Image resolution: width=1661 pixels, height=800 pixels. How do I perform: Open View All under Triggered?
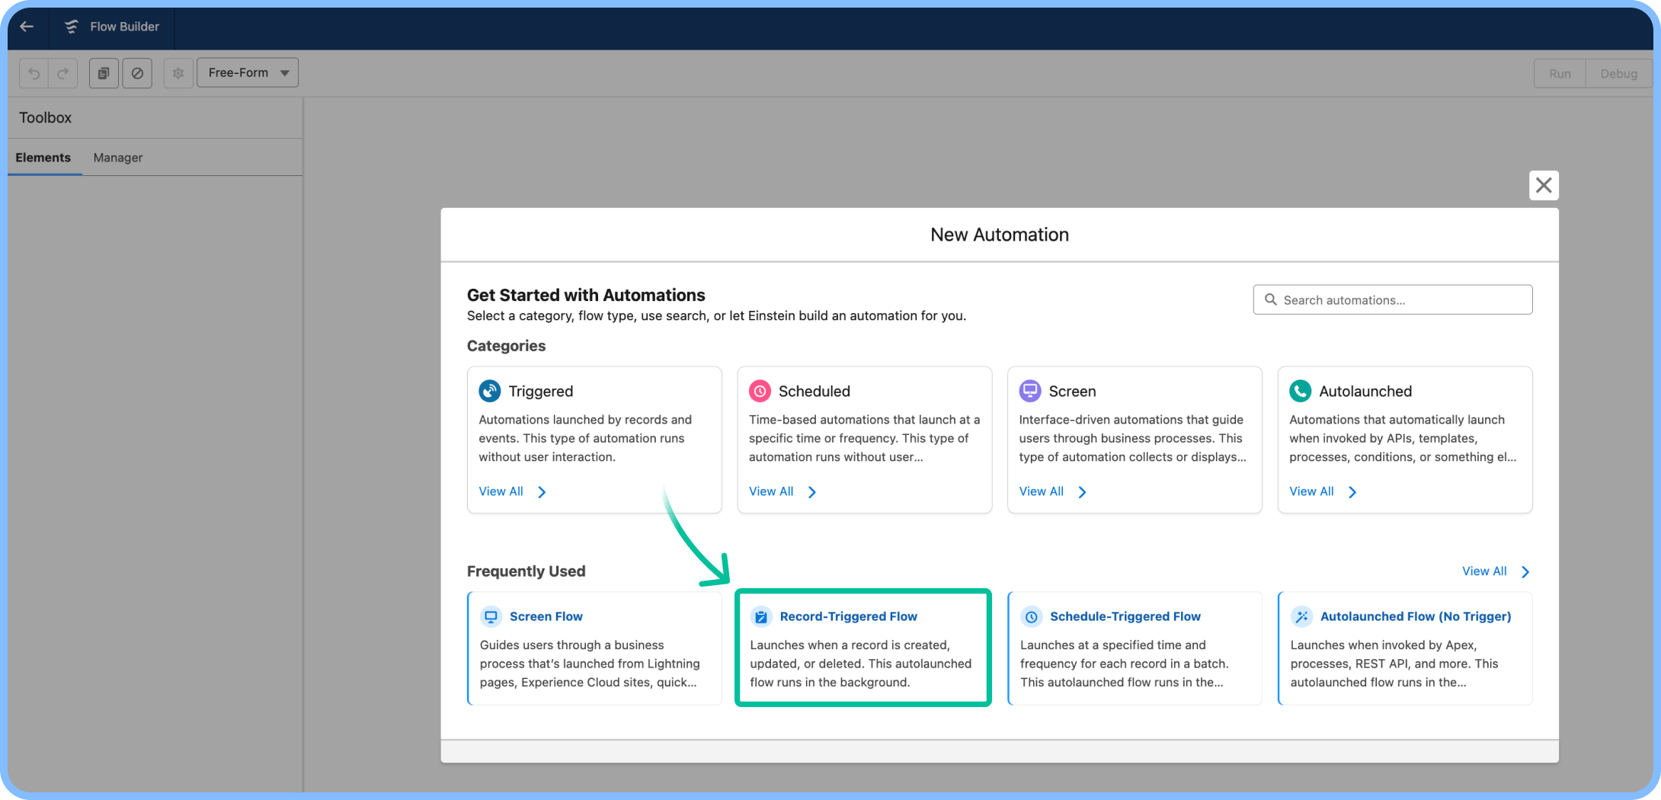pyautogui.click(x=501, y=491)
